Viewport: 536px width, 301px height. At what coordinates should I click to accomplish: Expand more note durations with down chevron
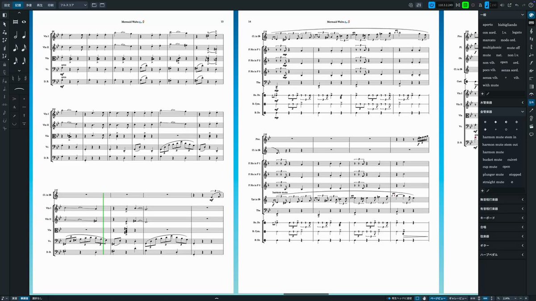pyautogui.click(x=19, y=70)
